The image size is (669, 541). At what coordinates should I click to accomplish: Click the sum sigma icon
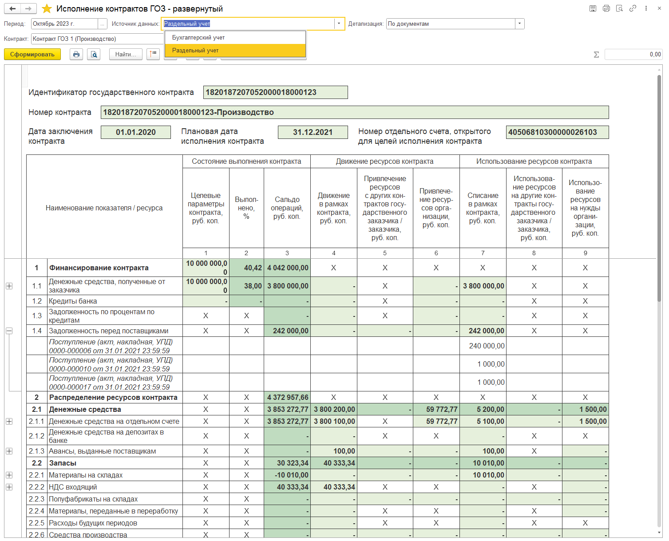pyautogui.click(x=596, y=54)
